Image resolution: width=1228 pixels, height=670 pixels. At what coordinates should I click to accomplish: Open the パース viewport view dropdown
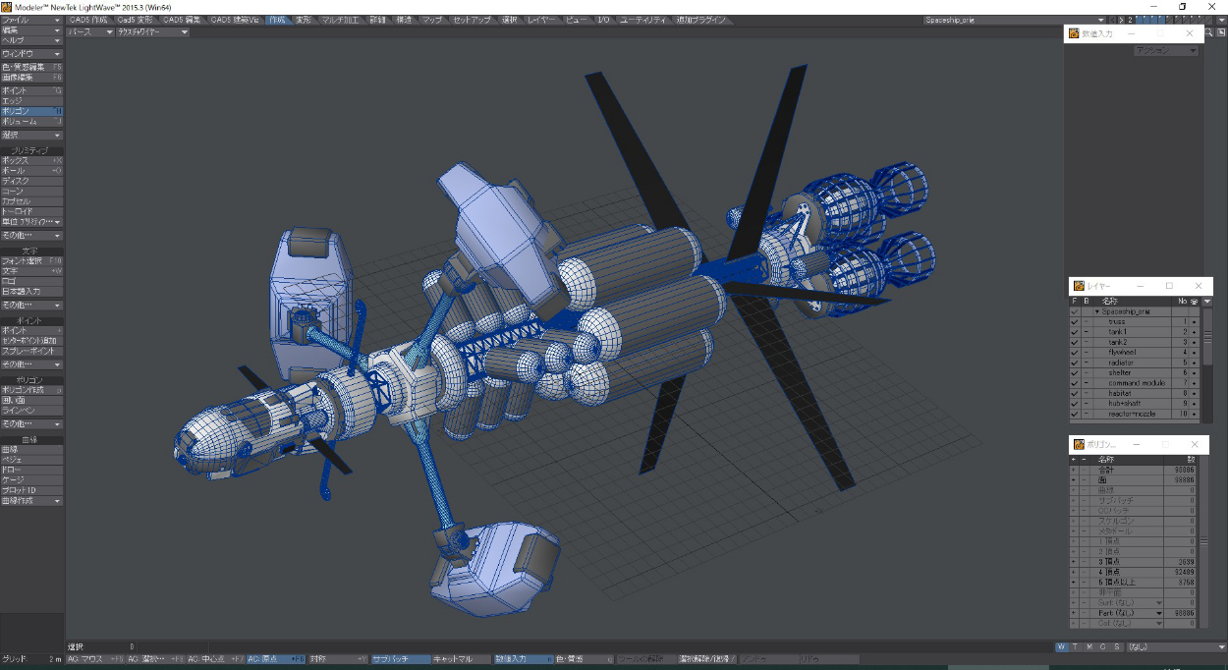point(90,31)
